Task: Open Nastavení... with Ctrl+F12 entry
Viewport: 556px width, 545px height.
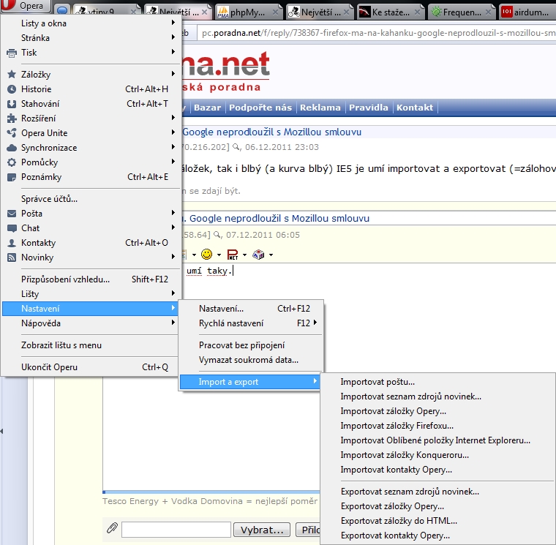Action: point(251,309)
